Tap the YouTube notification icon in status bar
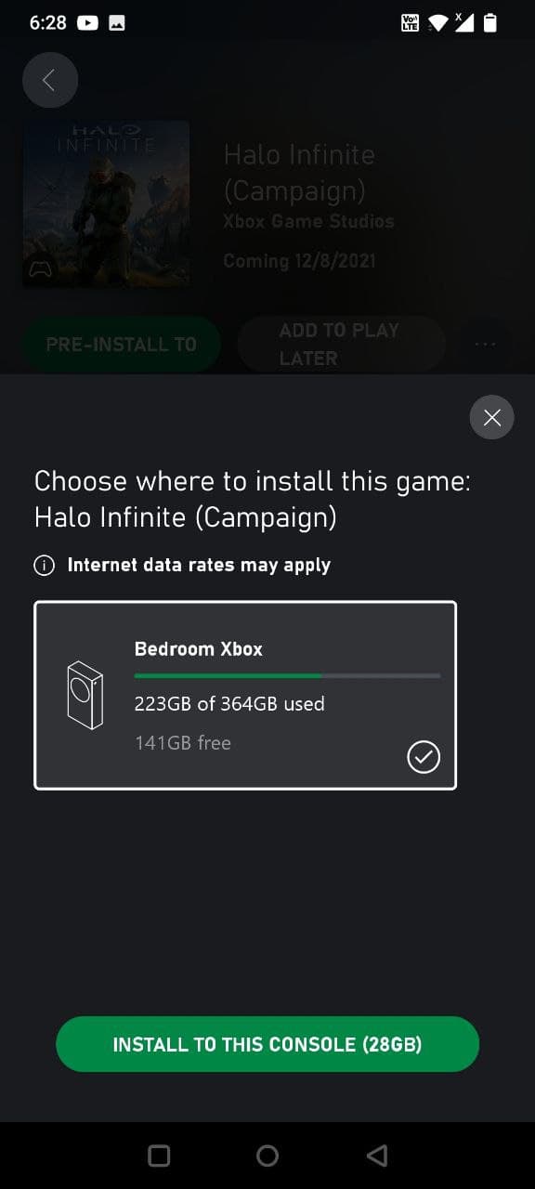535x1189 pixels. 87,23
